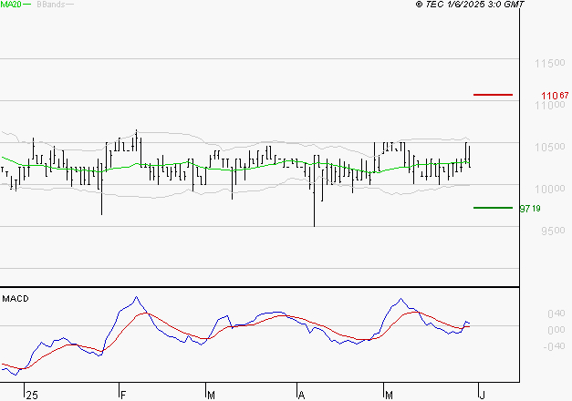Click the TEC timestamp copyright text
Viewport: 572px width, 401px height.
pos(469,5)
